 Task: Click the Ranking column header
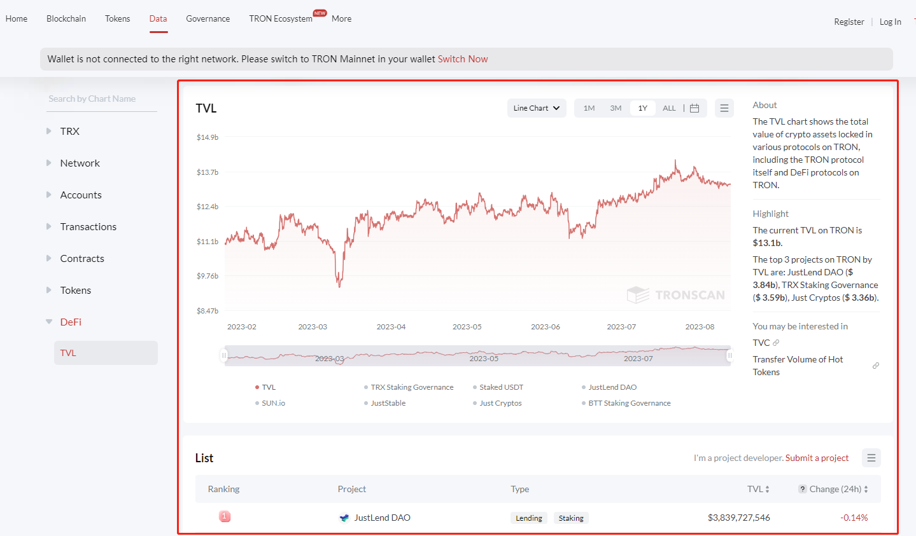(x=223, y=489)
